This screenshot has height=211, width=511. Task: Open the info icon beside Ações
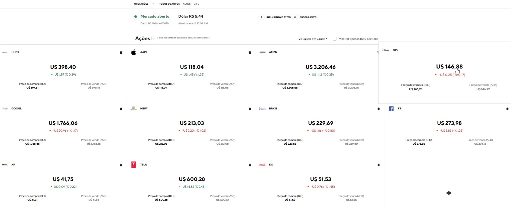(x=153, y=38)
